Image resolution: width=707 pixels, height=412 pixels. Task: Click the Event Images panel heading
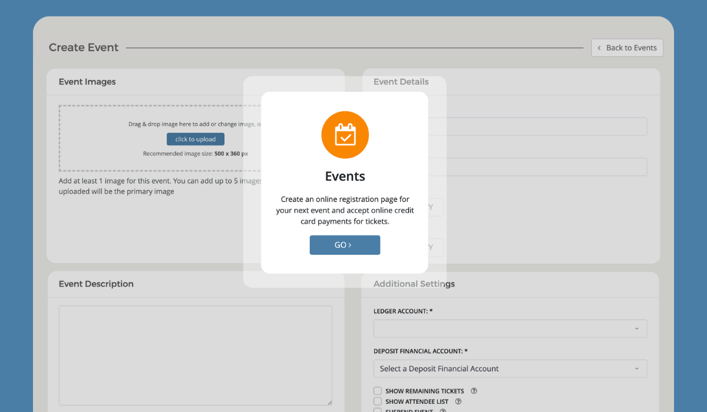point(87,82)
